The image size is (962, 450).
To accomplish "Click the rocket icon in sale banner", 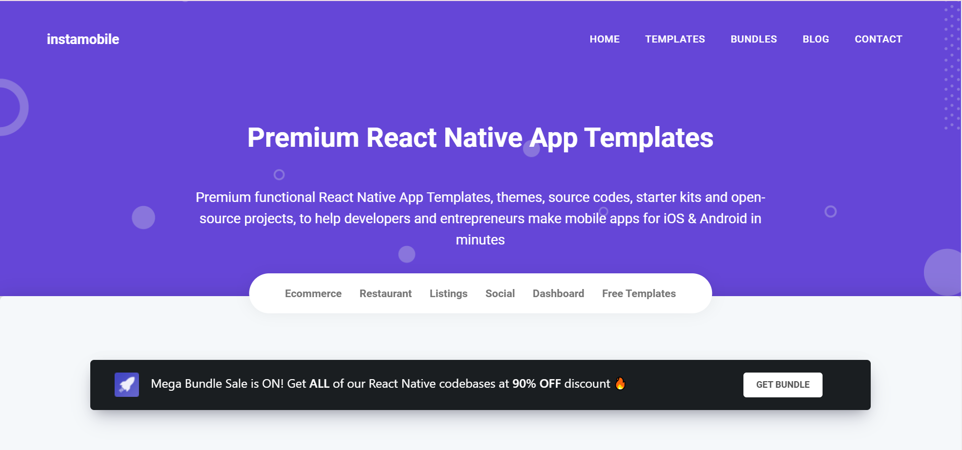I will point(127,385).
